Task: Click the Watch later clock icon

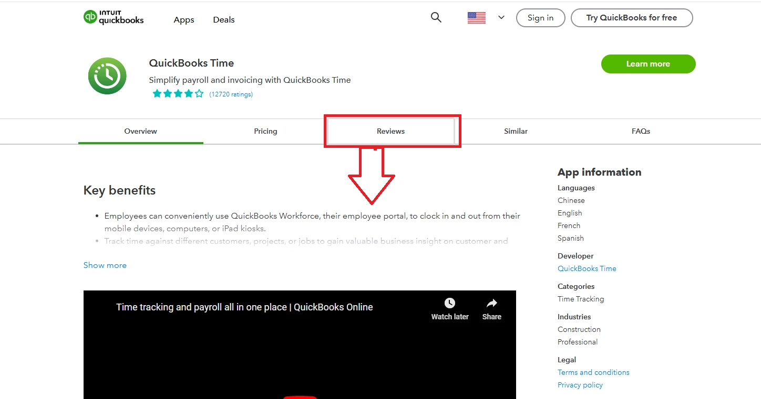Action: 450,303
